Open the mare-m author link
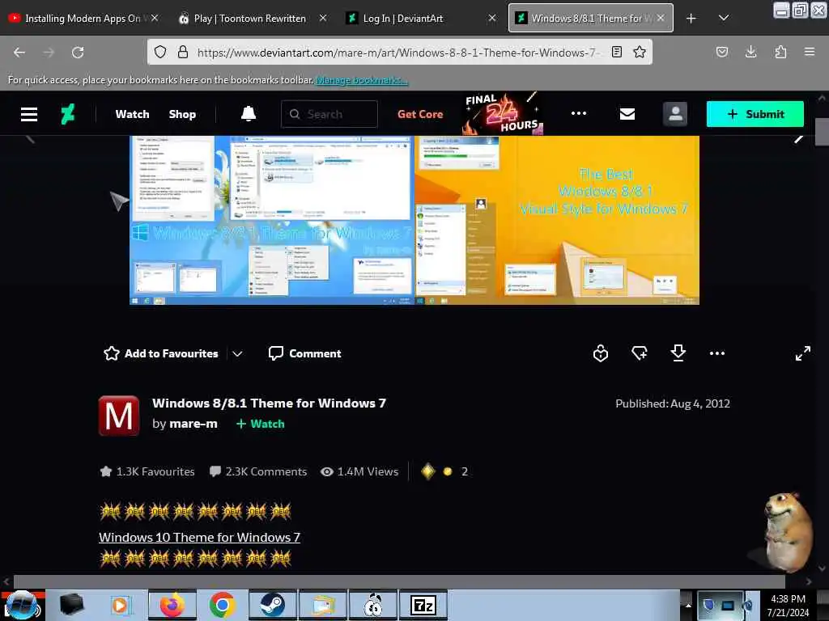Viewport: 829px width, 621px height. coord(193,424)
